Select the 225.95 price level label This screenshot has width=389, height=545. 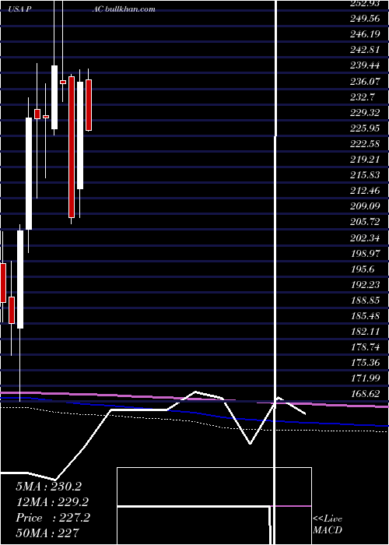coord(365,128)
